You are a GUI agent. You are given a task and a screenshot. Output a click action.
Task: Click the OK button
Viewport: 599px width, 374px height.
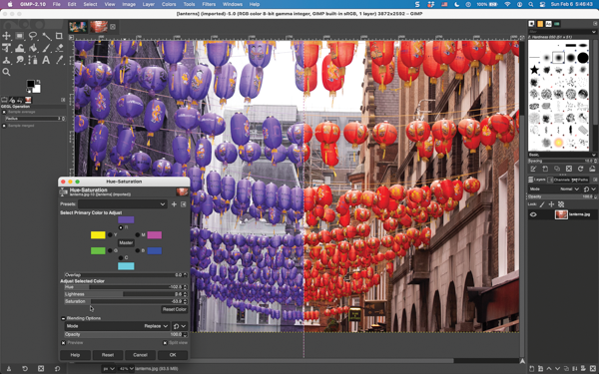[173, 355]
